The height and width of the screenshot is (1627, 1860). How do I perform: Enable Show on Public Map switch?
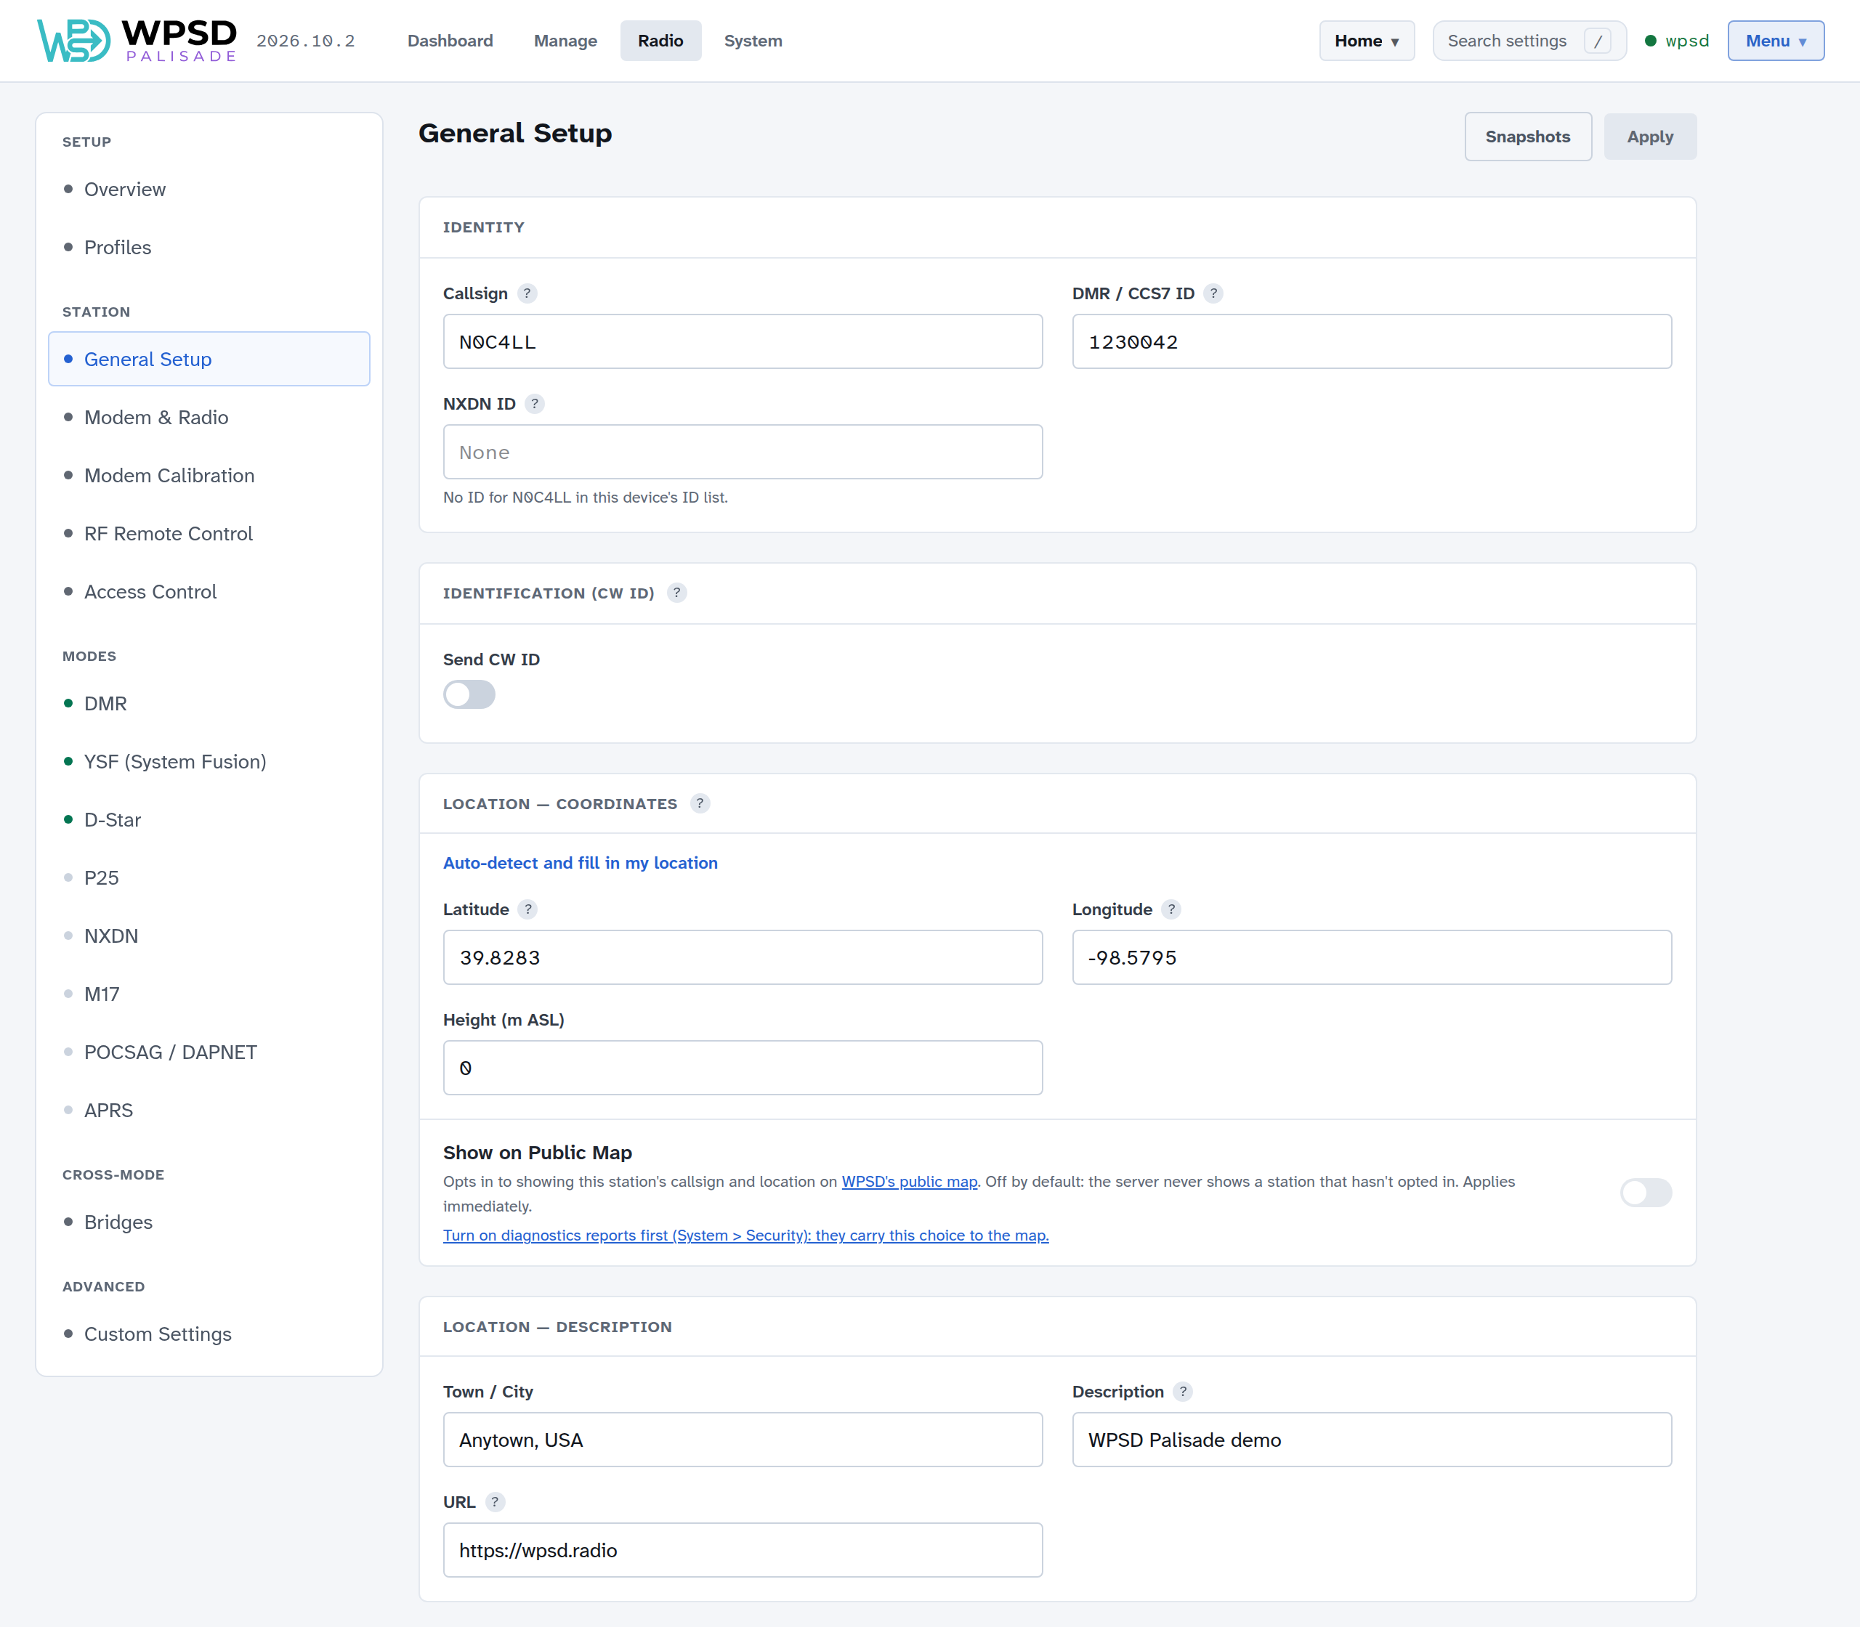(x=1646, y=1192)
